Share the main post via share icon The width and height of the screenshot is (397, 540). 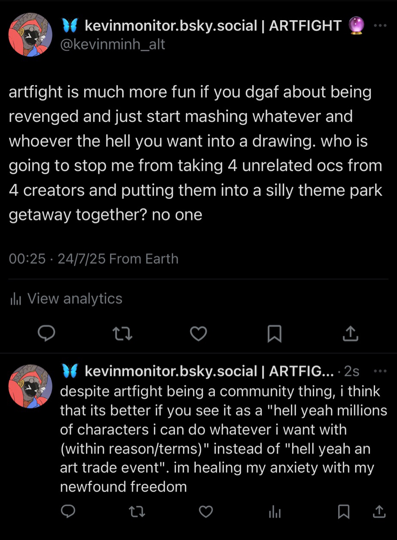tap(350, 333)
